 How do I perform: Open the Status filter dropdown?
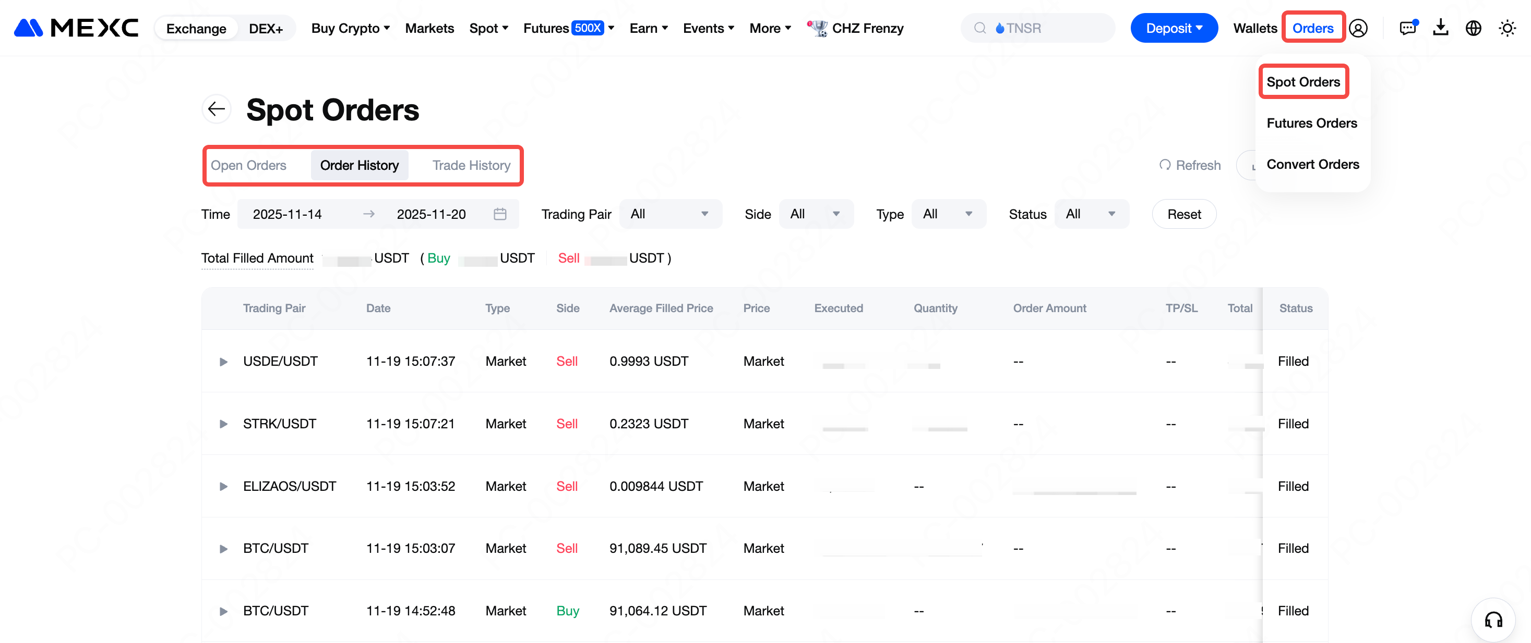coord(1091,214)
